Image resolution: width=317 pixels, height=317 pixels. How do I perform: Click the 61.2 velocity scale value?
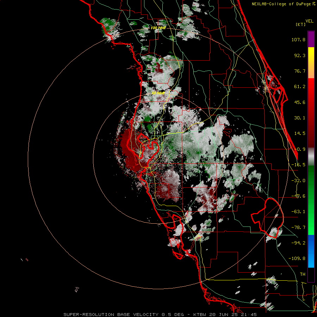pyautogui.click(x=300, y=87)
